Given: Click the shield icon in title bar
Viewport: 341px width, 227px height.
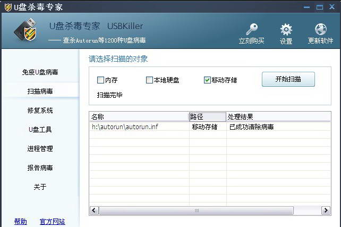Looking at the screenshot, I should coord(7,7).
